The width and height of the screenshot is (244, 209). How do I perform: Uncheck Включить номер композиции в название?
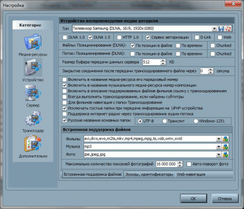coord(65,85)
